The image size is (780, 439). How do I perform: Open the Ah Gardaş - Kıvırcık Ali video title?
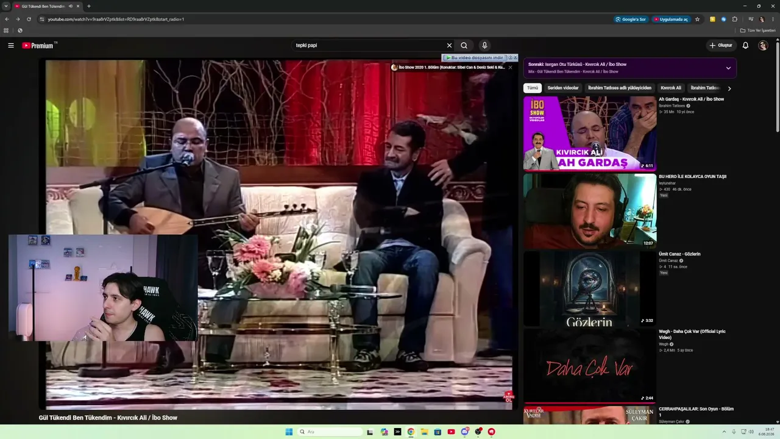[691, 99]
